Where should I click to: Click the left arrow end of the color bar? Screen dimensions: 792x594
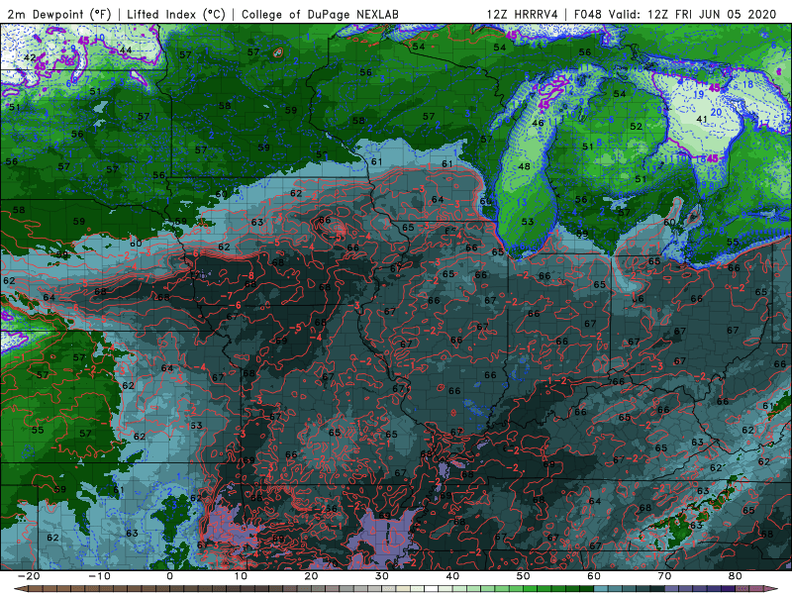(x=20, y=589)
